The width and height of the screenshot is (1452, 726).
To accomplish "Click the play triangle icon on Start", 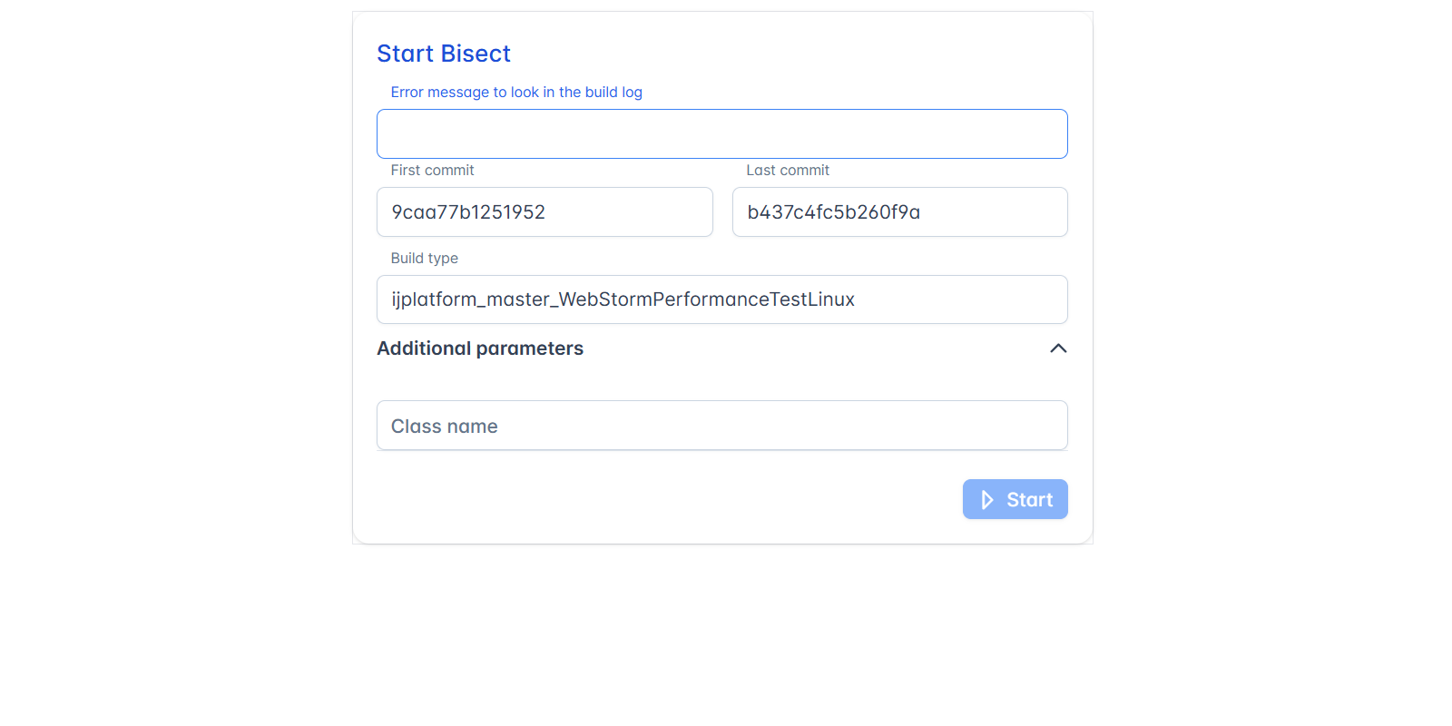I will coord(987,500).
